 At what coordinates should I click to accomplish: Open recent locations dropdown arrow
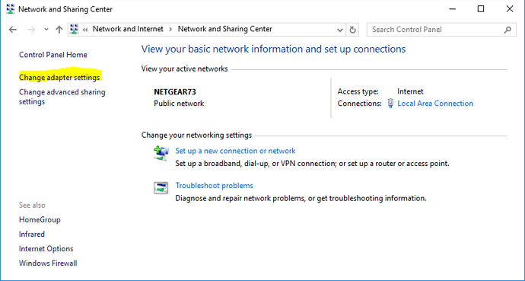click(46, 30)
